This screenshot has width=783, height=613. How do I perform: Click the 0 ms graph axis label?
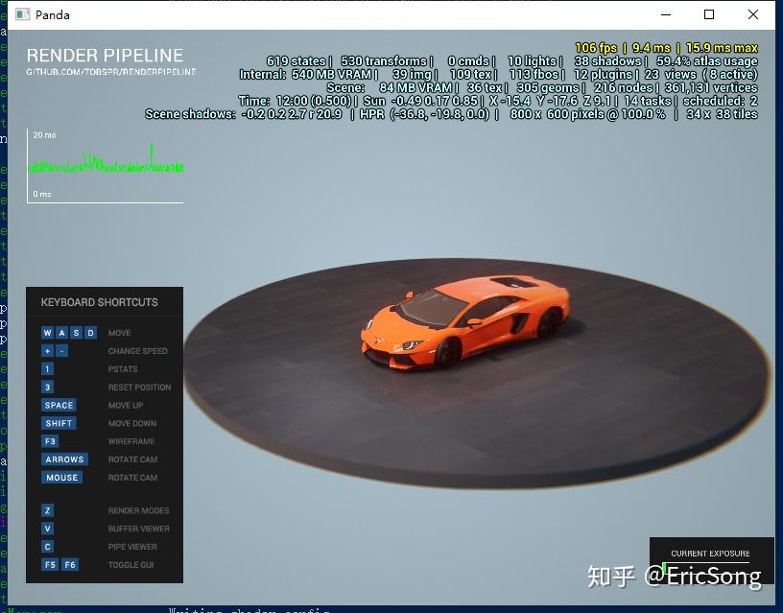42,194
